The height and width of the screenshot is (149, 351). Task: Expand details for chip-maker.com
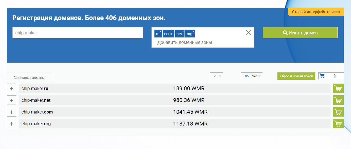click(x=11, y=112)
